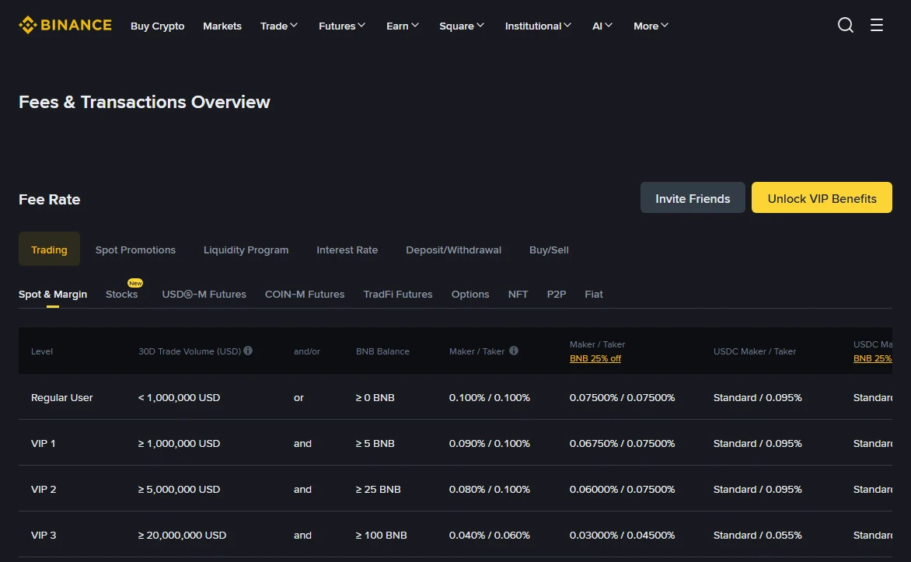Expand the Earn dropdown menu
Viewport: 911px width, 562px height.
click(x=403, y=26)
